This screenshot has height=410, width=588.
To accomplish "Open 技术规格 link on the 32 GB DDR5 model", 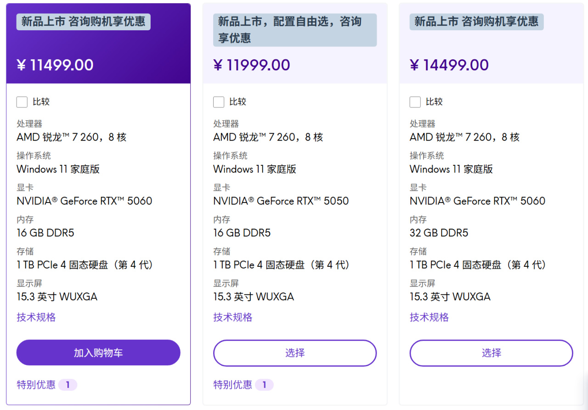I will [x=430, y=317].
